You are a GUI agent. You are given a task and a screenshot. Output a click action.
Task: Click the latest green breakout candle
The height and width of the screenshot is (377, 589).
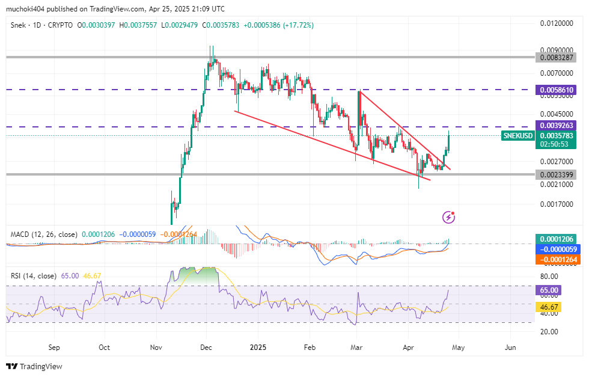click(x=449, y=143)
